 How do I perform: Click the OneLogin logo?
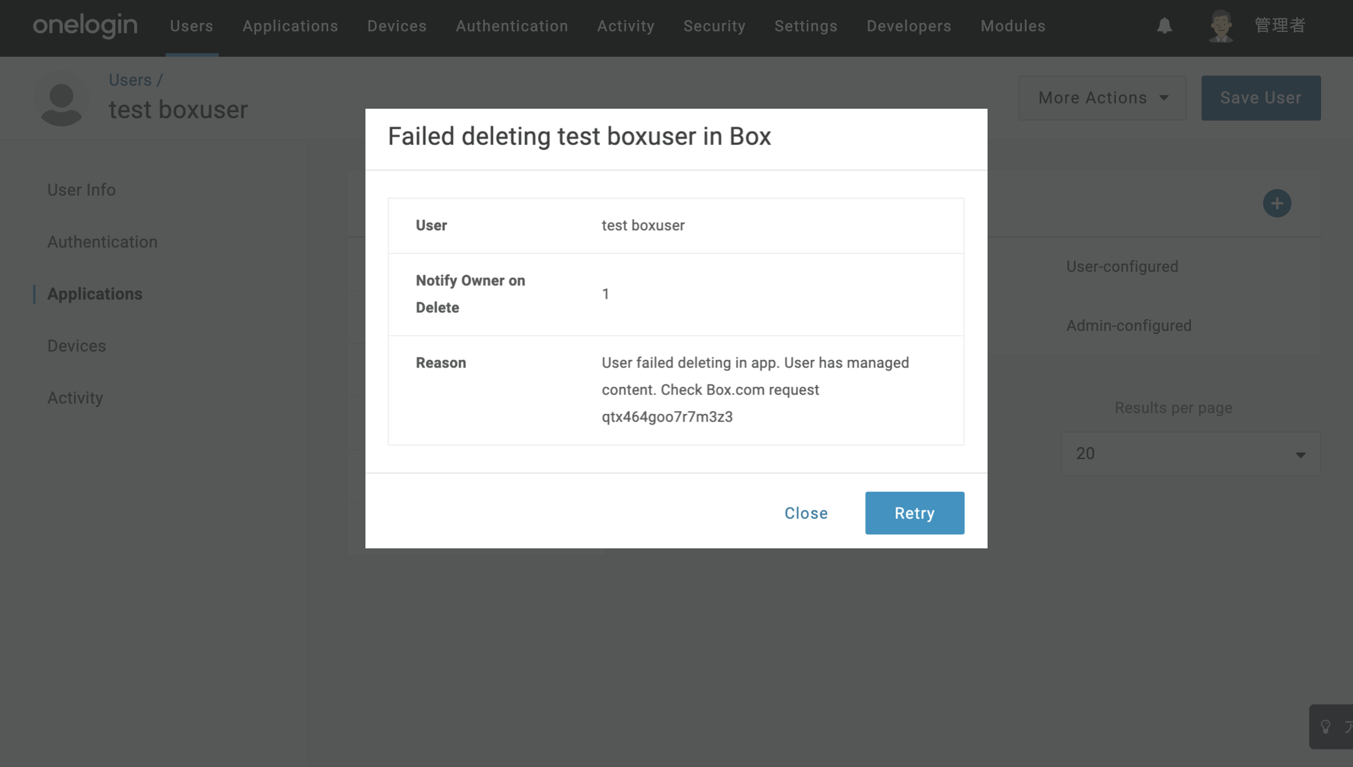coord(85,25)
